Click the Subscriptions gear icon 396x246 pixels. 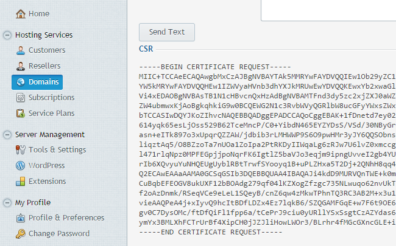(x=21, y=98)
